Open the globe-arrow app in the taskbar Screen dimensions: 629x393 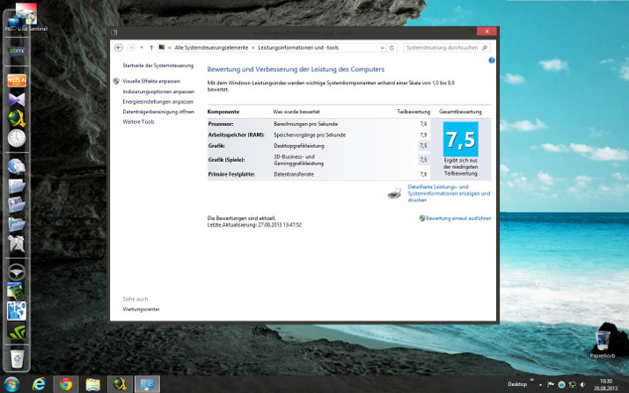120,384
